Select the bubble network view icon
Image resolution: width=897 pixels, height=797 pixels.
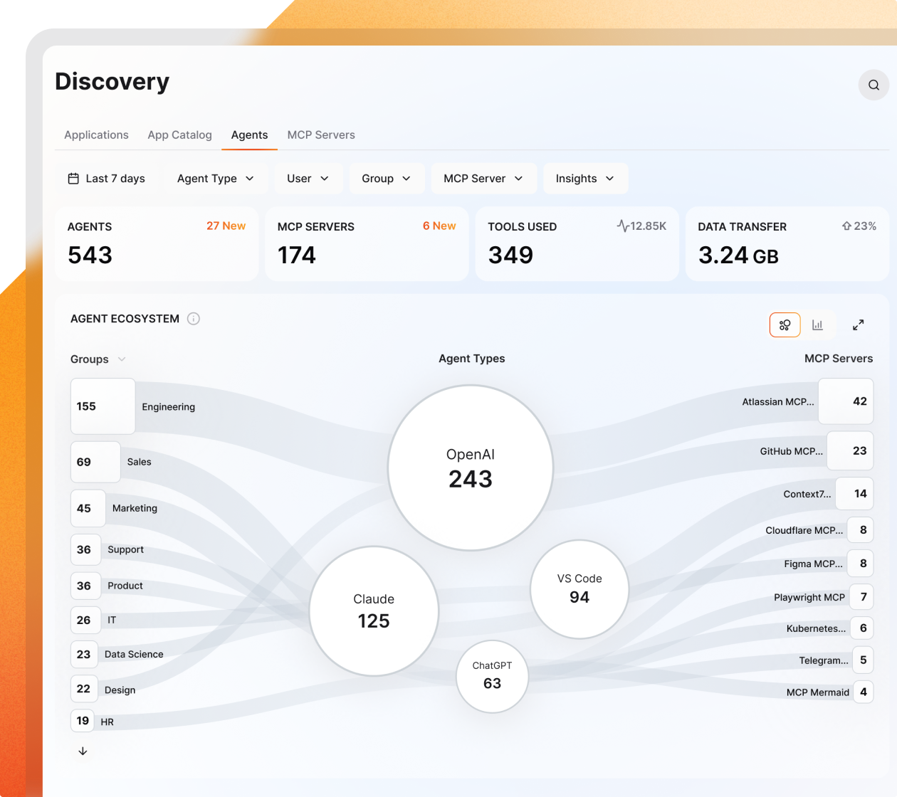pos(785,324)
